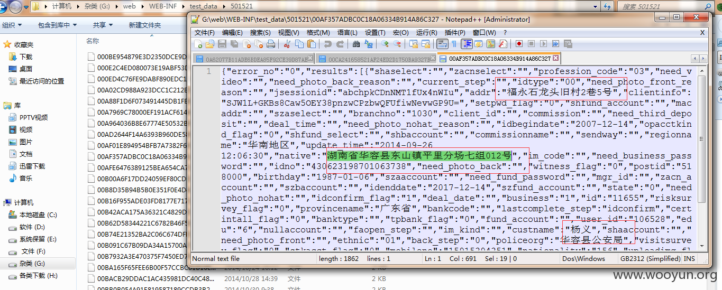Open the 搜索(S) menu
The width and height of the screenshot is (722, 290).
[260, 32]
